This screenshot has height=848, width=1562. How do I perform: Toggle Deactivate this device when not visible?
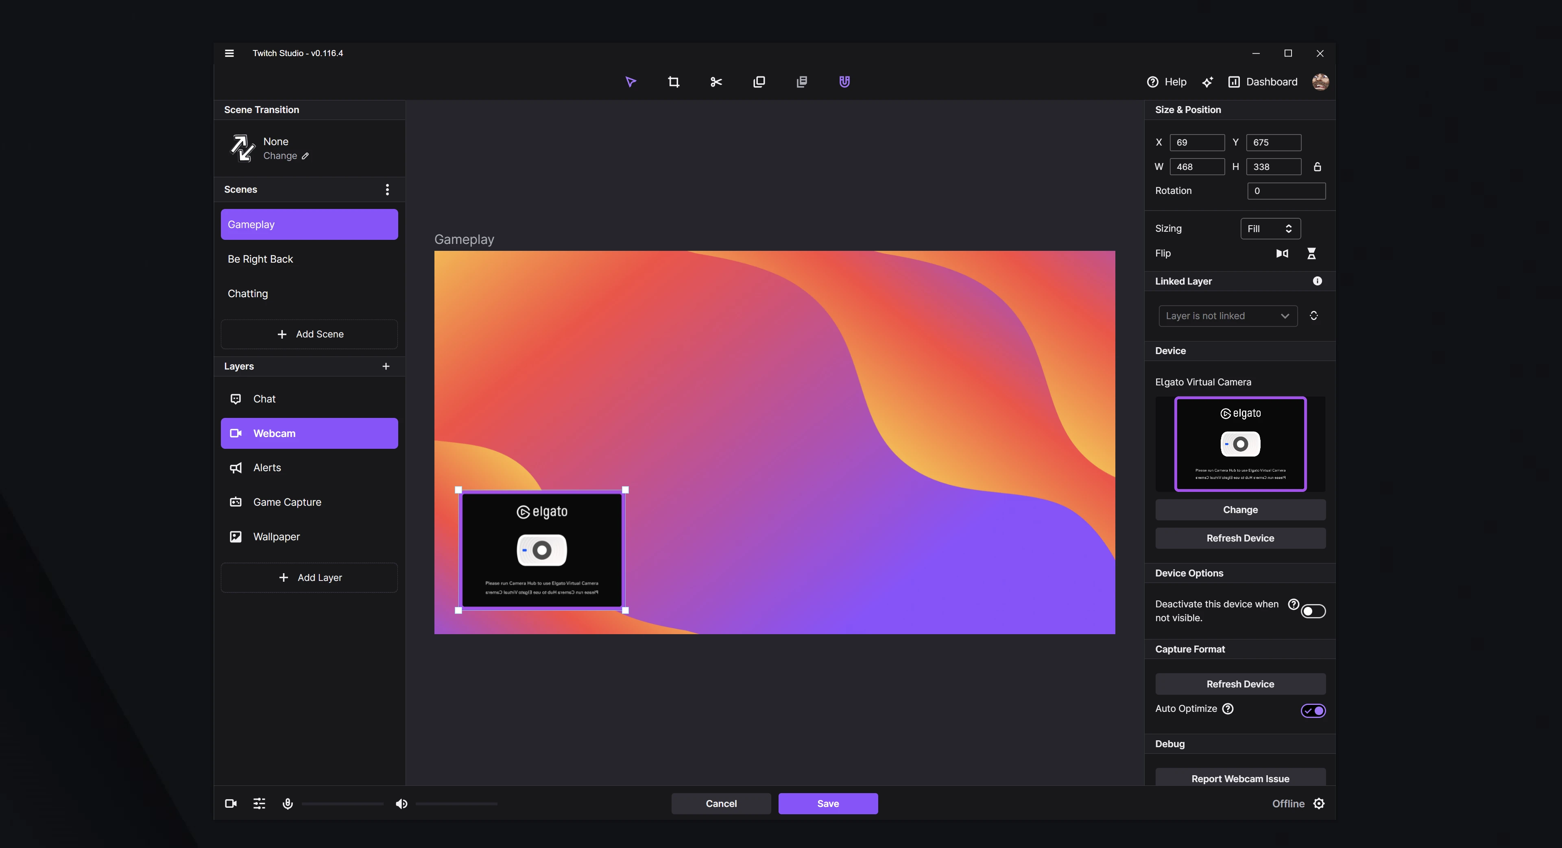pyautogui.click(x=1313, y=611)
